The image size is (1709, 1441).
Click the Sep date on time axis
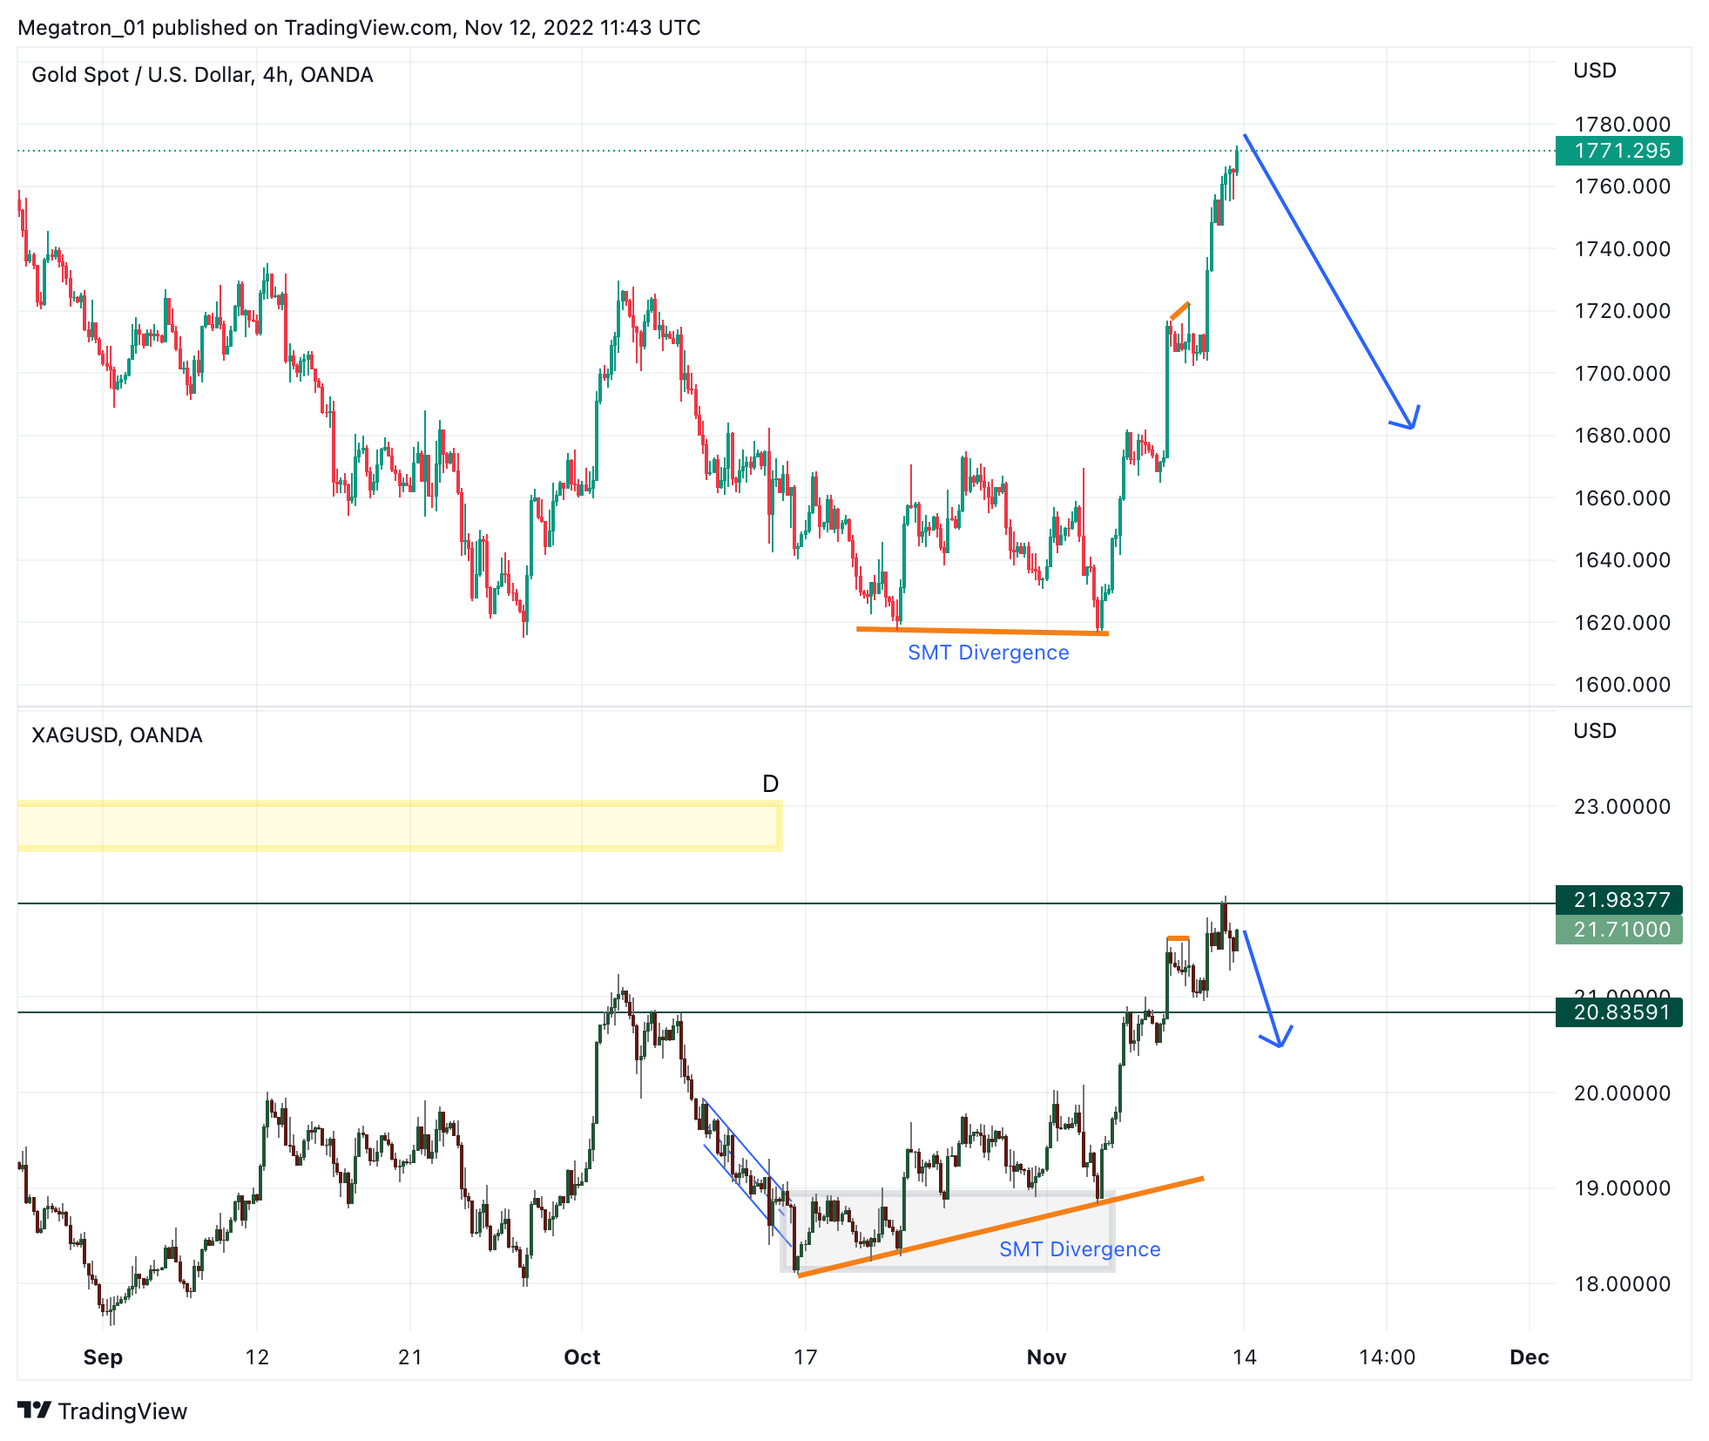pos(103,1356)
